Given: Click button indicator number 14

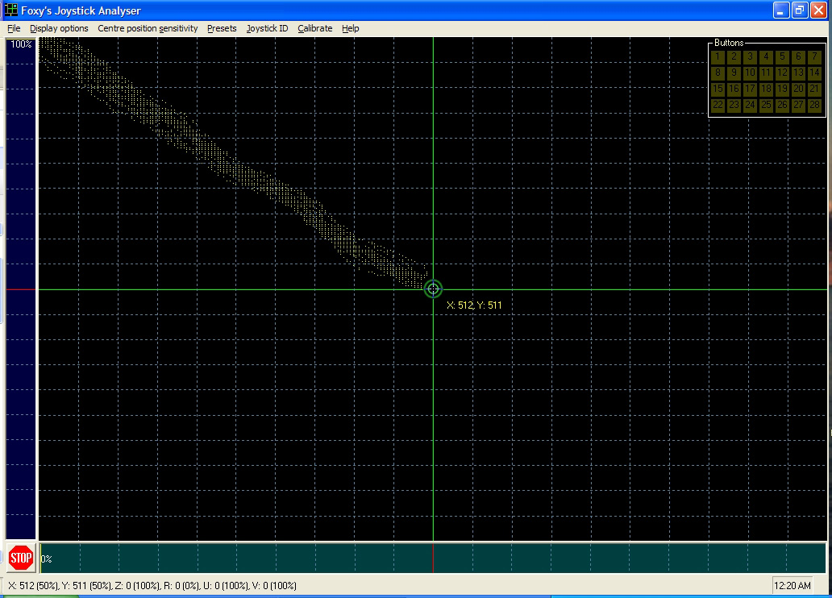Looking at the screenshot, I should click(814, 73).
